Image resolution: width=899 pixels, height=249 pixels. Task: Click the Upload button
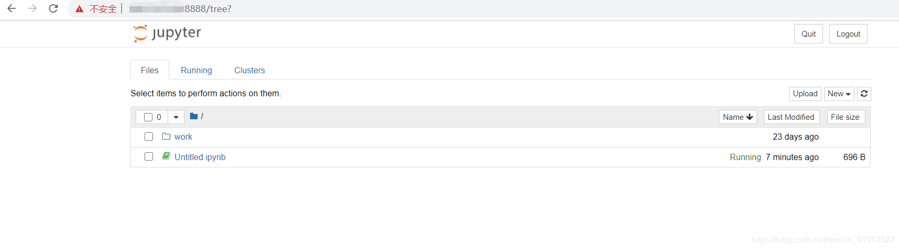[x=805, y=94]
